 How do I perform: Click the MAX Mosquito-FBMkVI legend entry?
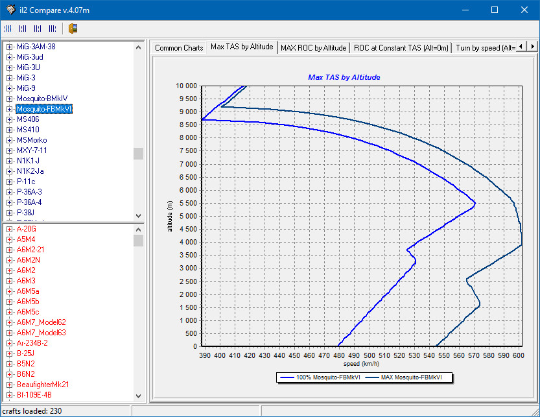(408, 377)
